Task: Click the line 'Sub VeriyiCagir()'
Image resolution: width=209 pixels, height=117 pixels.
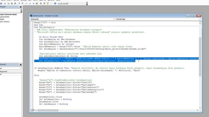Action: pyautogui.click(x=44, y=27)
